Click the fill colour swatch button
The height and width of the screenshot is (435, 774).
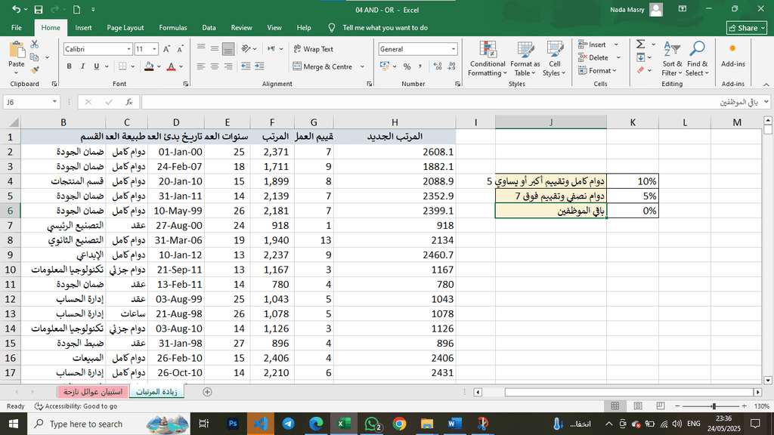pos(149,66)
